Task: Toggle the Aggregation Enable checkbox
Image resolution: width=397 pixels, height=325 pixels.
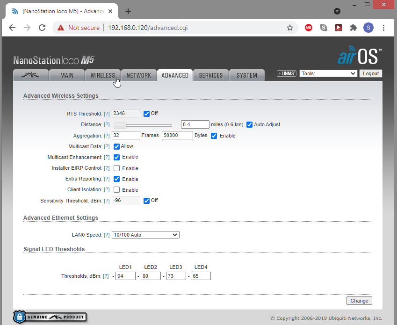Action: [x=214, y=136]
